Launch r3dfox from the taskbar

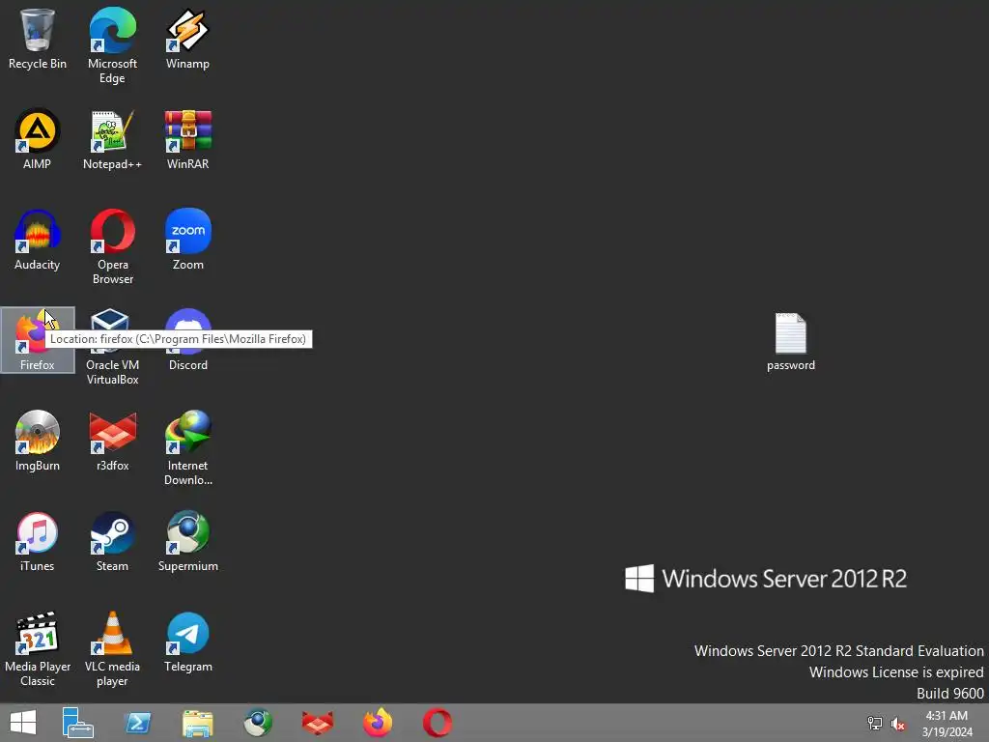(x=317, y=723)
